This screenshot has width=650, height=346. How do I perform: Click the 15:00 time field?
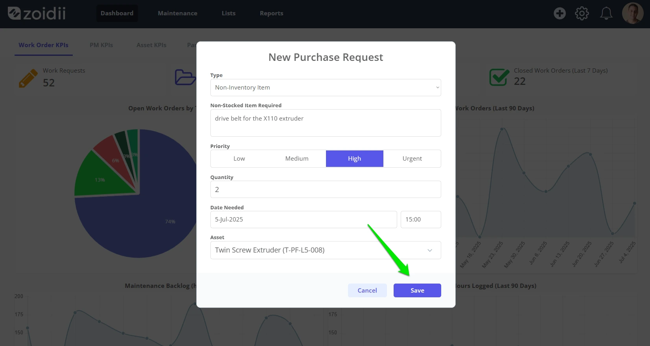point(421,220)
